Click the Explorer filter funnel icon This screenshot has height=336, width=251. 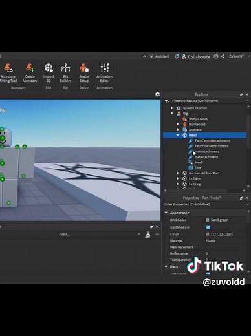click(167, 101)
